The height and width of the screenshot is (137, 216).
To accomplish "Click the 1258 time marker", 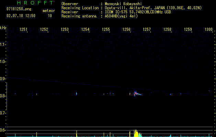I will point(167,29).
